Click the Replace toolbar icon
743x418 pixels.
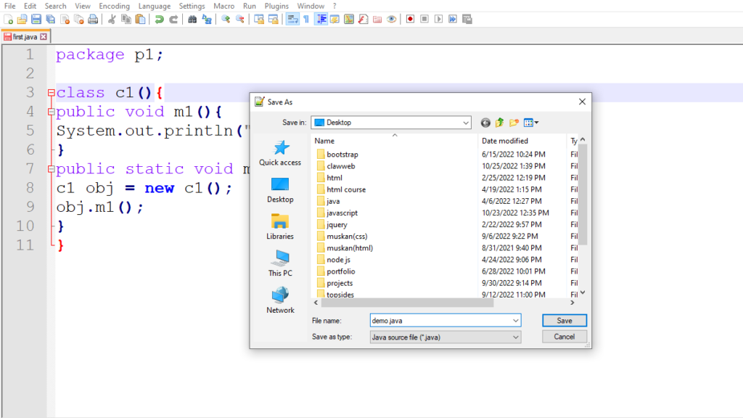[207, 20]
